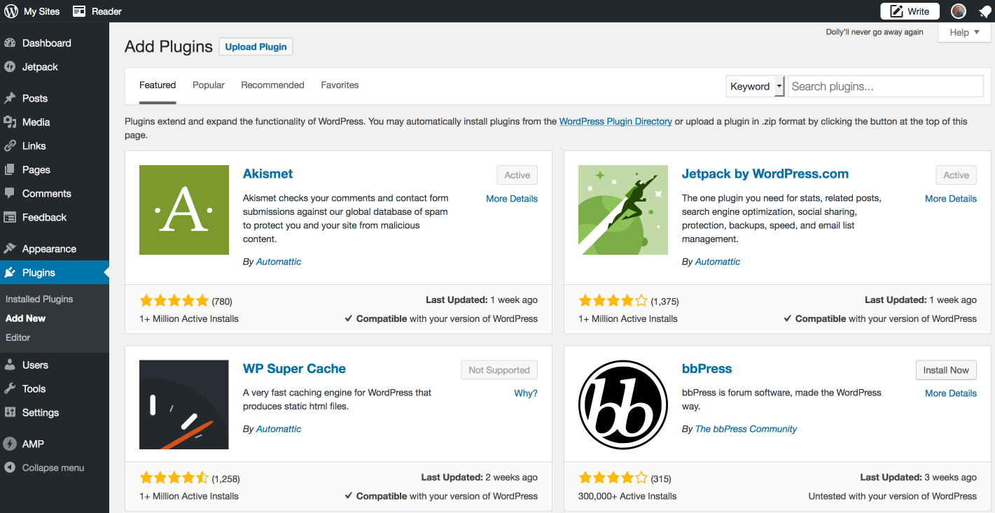Click the Akismet plugin thumbnail
This screenshot has width=995, height=513.
[x=184, y=210]
